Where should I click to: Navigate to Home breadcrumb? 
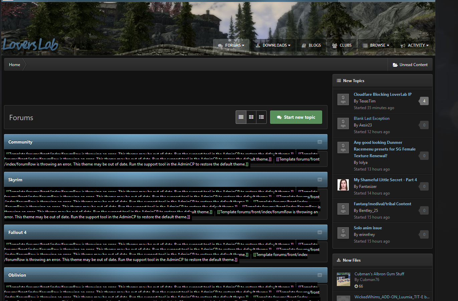tap(14, 65)
